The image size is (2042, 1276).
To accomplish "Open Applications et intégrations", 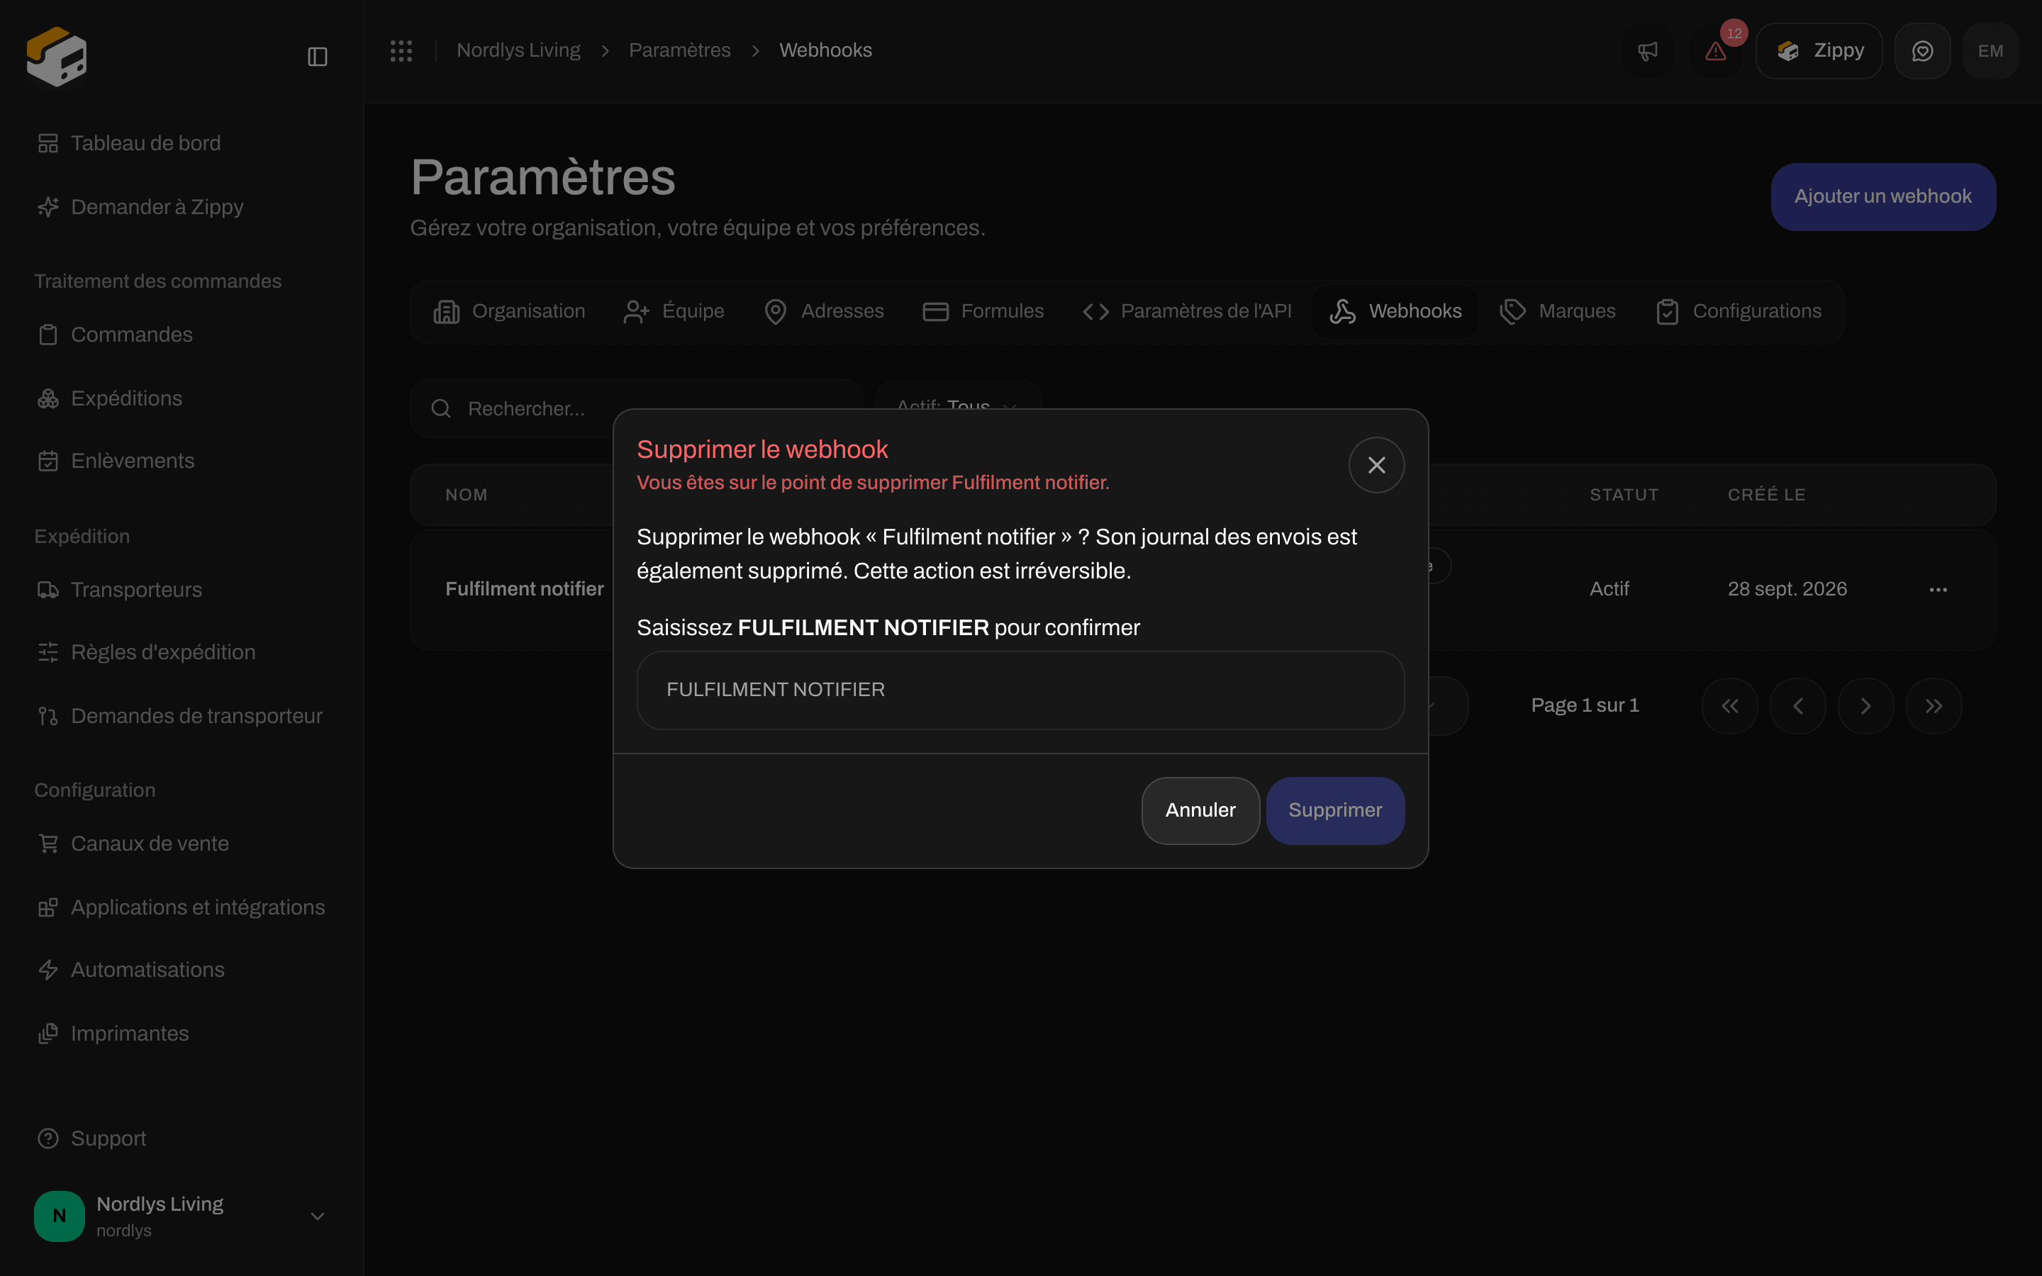I will coord(181,907).
